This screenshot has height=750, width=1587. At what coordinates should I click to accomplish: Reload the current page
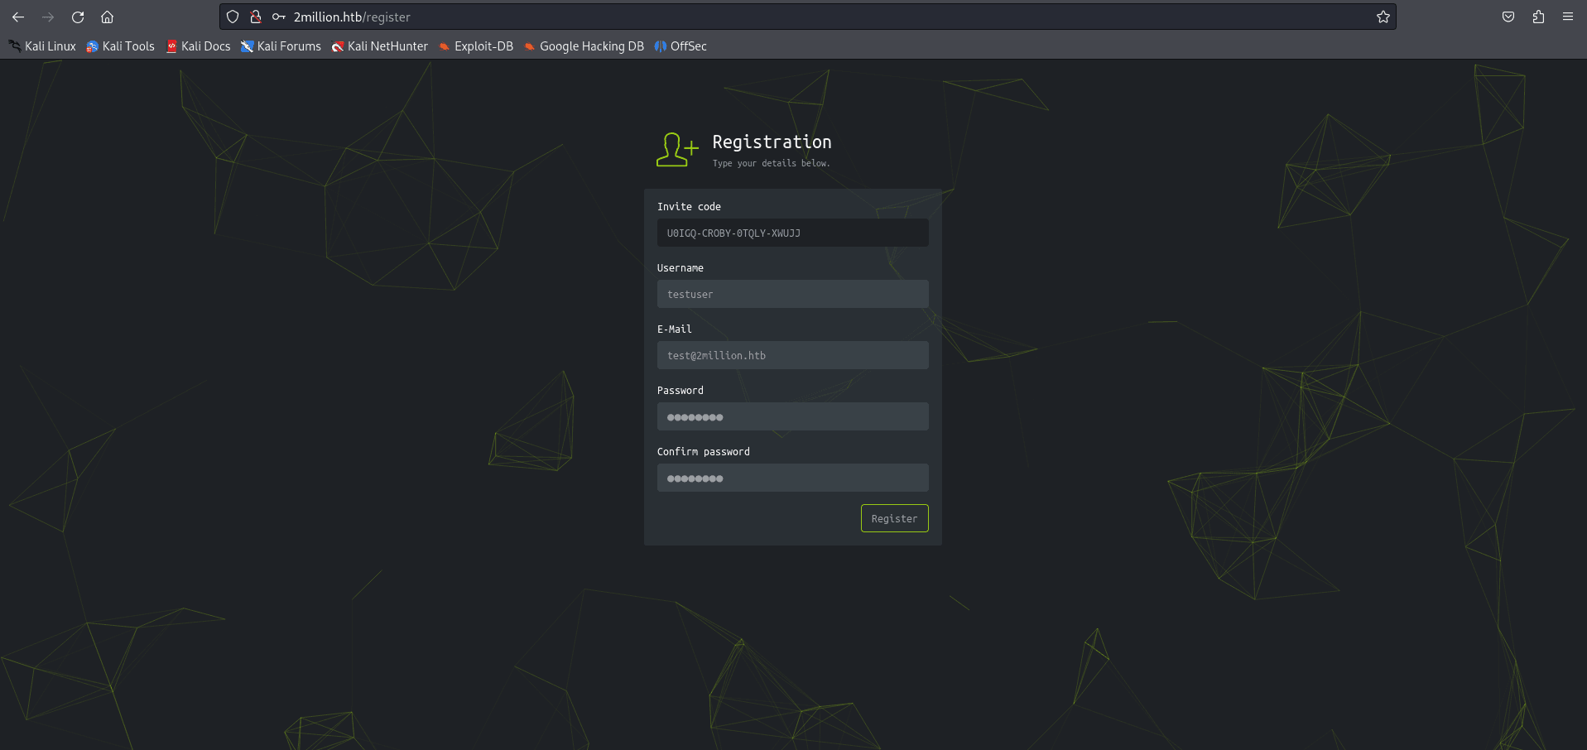[x=78, y=17]
